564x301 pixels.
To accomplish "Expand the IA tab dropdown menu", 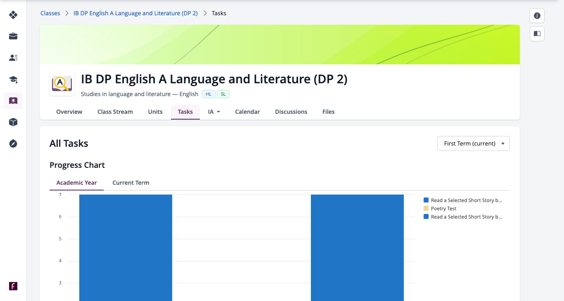I will click(x=214, y=112).
